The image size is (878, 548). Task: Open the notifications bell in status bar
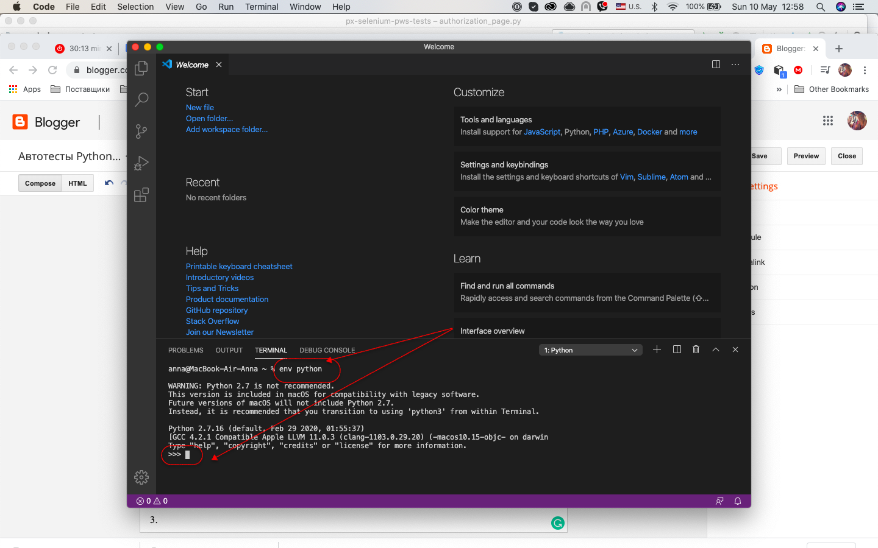pos(738,501)
